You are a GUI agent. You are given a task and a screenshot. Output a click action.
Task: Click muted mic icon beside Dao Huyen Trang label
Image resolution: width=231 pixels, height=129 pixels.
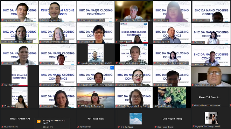coord(156,127)
